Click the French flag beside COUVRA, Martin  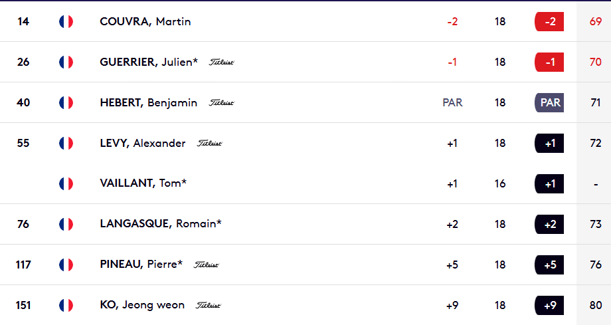point(66,21)
